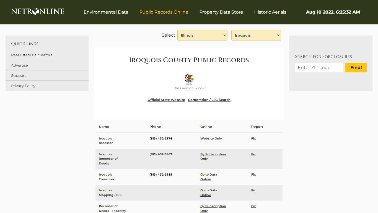Report Fix for Mapping / GIS row
Viewport: 378px width, 213px height.
(x=253, y=190)
